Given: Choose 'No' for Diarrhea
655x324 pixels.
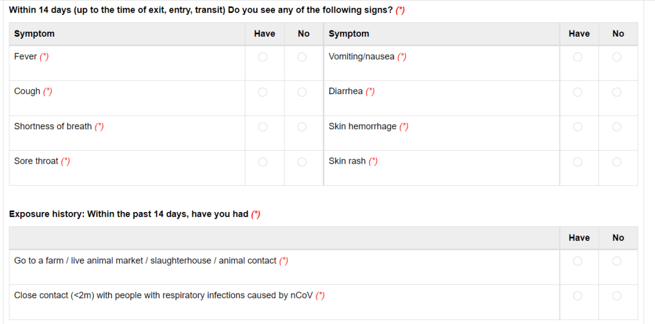Looking at the screenshot, I should click(617, 92).
